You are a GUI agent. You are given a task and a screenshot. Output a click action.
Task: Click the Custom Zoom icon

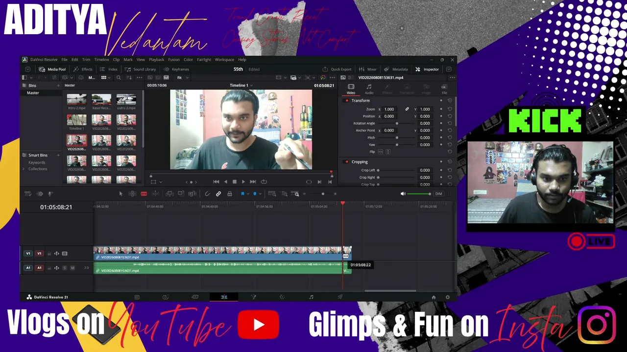296,194
